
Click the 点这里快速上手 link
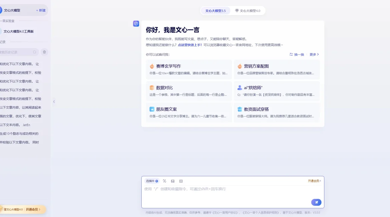coord(190,45)
